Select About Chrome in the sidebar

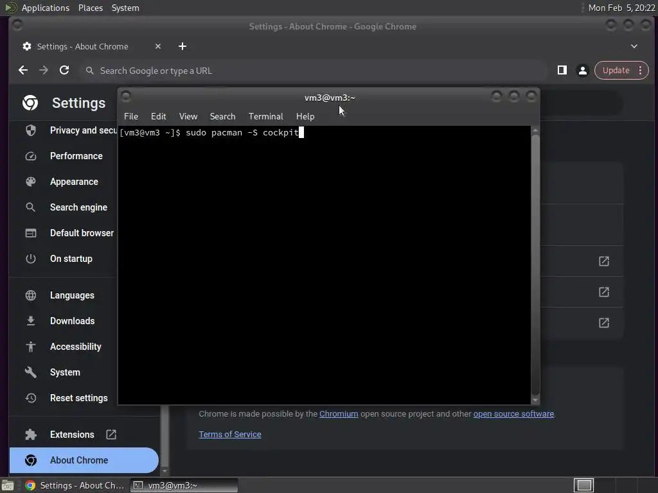click(x=84, y=460)
